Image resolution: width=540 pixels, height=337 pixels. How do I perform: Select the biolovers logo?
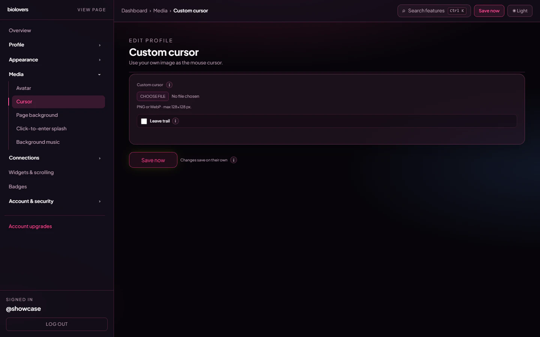click(x=18, y=9)
